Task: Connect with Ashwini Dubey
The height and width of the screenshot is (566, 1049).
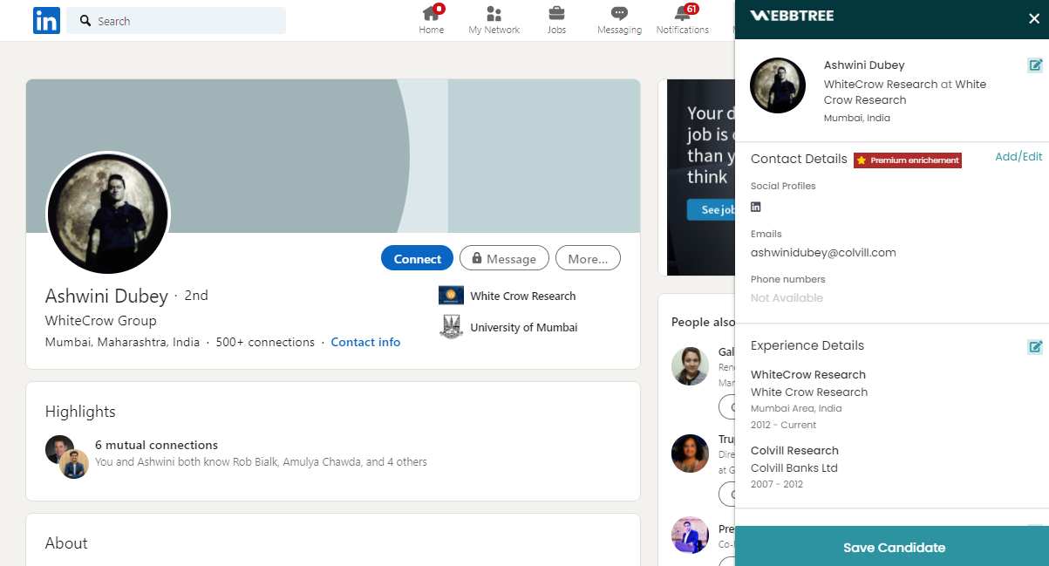Action: (417, 258)
